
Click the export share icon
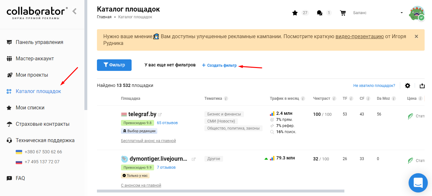click(x=422, y=86)
